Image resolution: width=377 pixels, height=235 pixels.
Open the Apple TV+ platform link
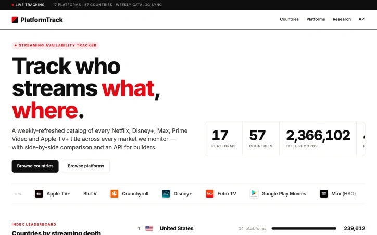(x=53, y=194)
